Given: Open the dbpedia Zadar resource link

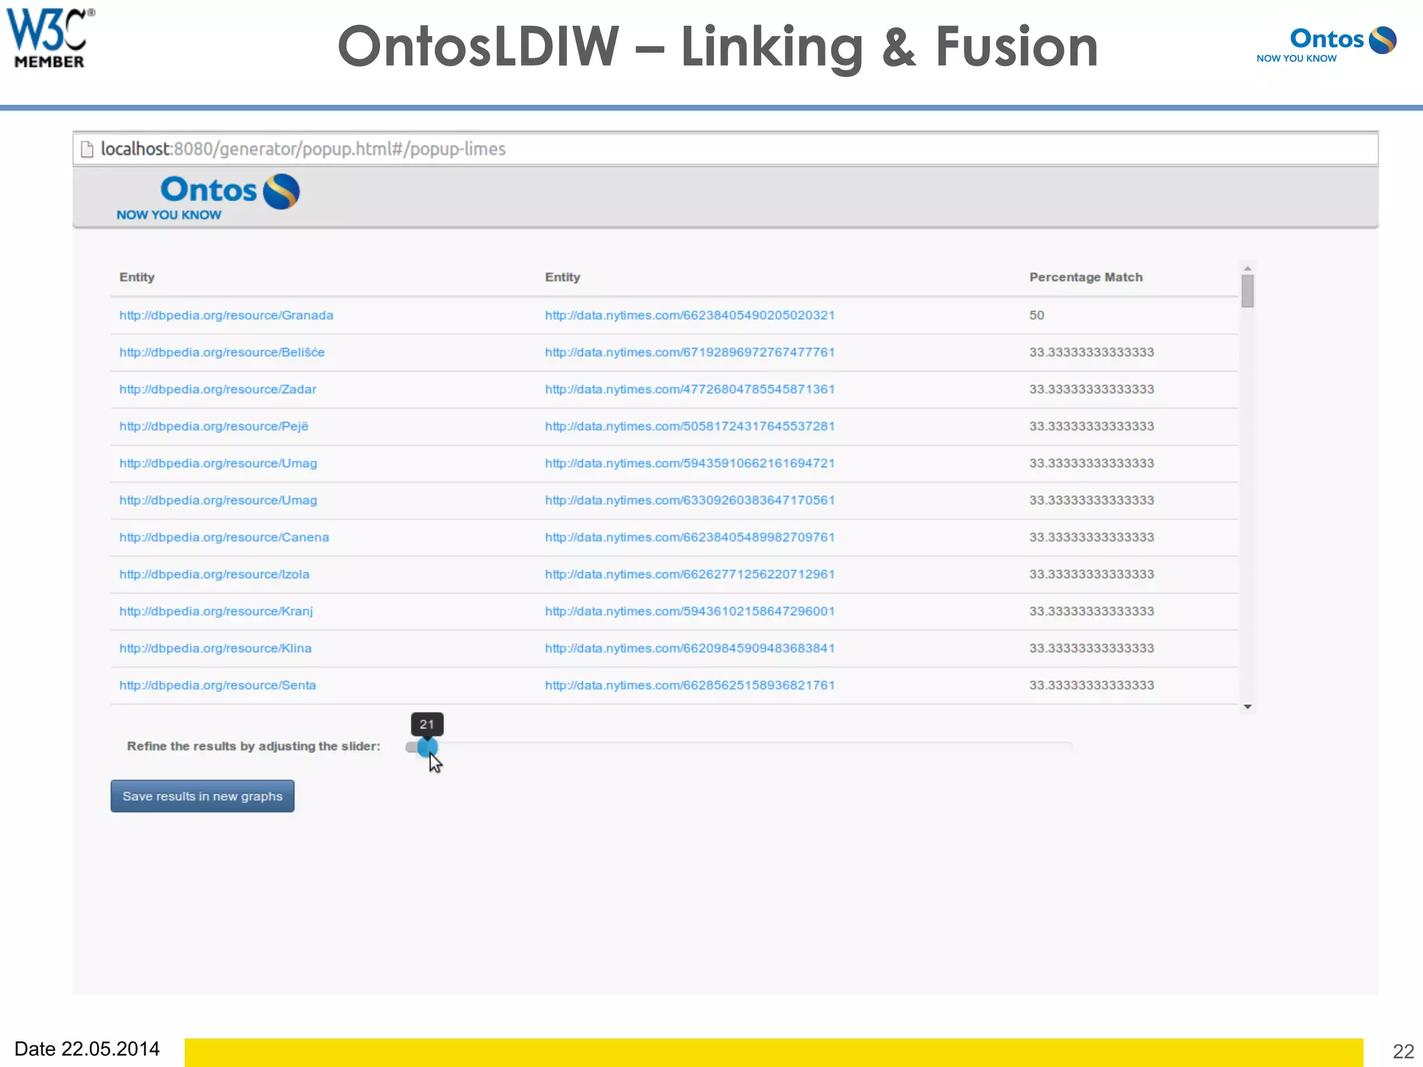Looking at the screenshot, I should click(x=217, y=389).
